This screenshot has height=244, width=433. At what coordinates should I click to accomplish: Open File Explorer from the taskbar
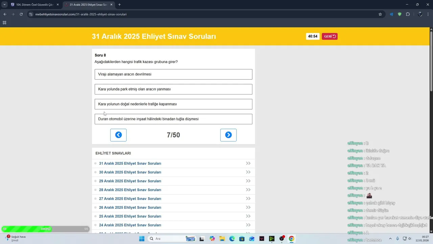pyautogui.click(x=222, y=239)
